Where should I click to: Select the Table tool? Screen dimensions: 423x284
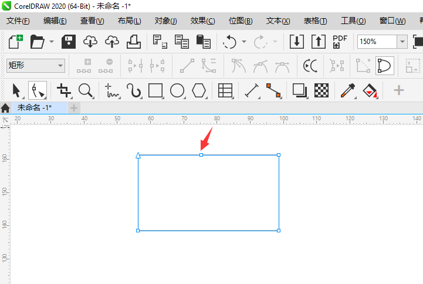coord(225,90)
